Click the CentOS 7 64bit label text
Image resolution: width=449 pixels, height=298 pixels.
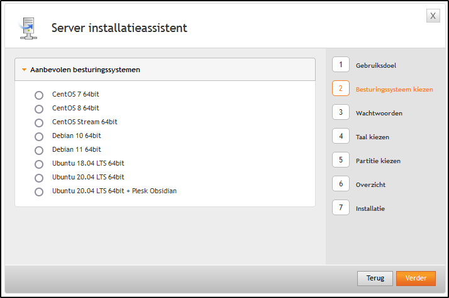point(75,94)
